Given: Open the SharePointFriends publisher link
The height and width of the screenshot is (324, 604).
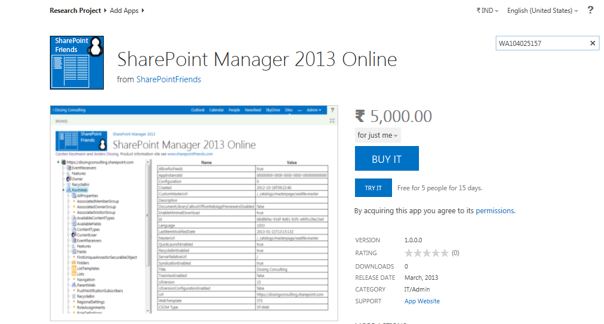Looking at the screenshot, I should point(169,79).
